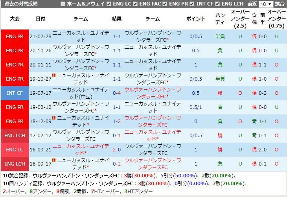Image resolution: width=287 pixels, height=197 pixels.
Task: Uncheck the ENG FAC filter checkbox
Action: click(x=135, y=4)
